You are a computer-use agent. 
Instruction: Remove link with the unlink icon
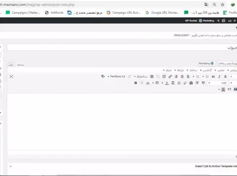click(164, 77)
